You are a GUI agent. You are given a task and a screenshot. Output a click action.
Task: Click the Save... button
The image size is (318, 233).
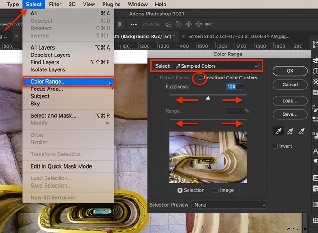[x=290, y=114]
